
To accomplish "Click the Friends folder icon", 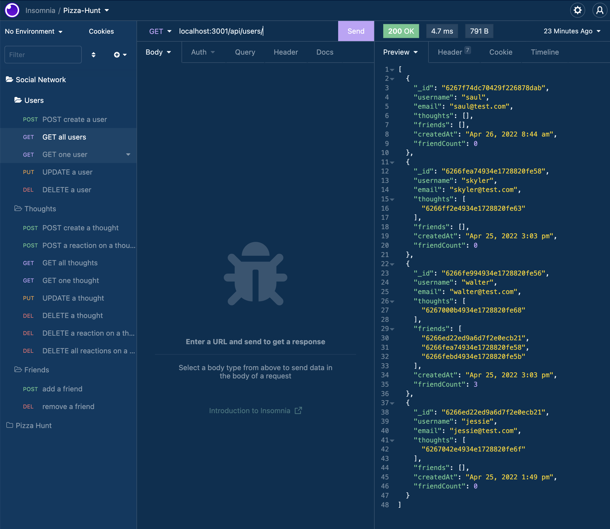I will [x=18, y=370].
